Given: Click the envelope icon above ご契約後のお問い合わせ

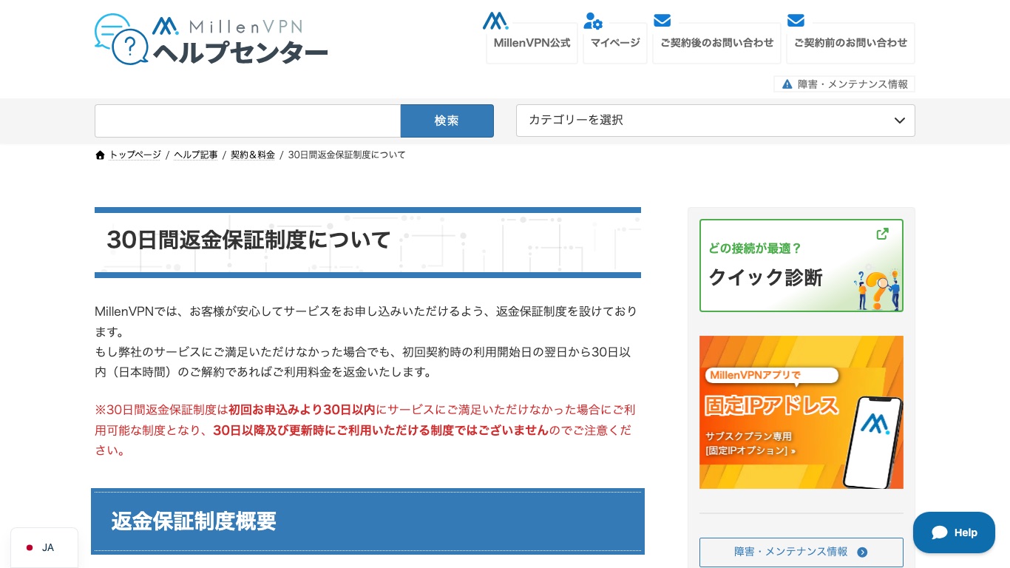Looking at the screenshot, I should (662, 20).
